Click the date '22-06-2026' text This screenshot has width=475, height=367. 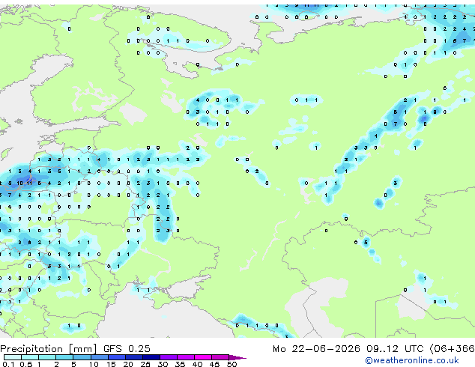coord(326,349)
